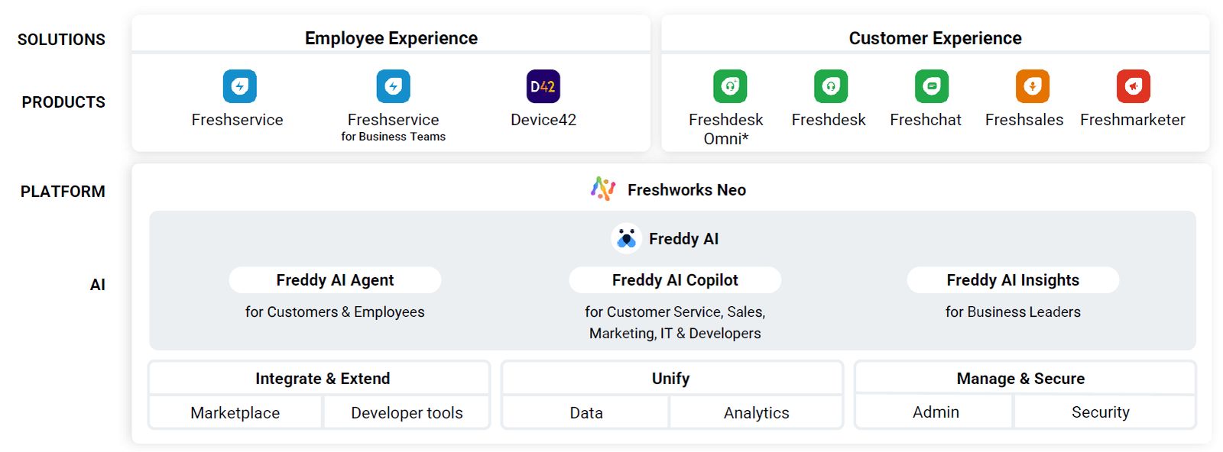
Task: Open the Freddy AI Agent pill
Action: click(335, 280)
